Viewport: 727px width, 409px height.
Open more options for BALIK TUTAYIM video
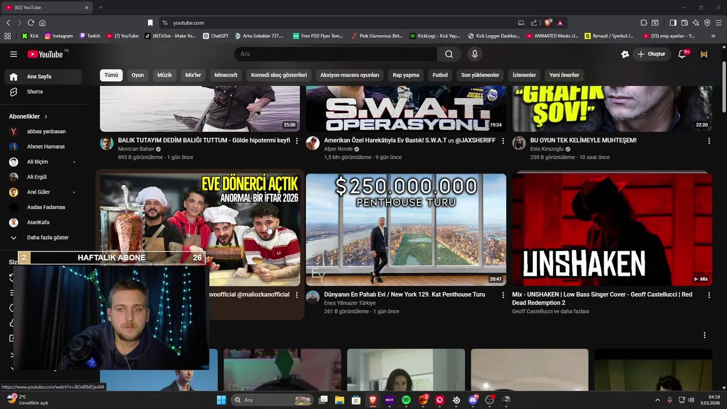click(296, 141)
